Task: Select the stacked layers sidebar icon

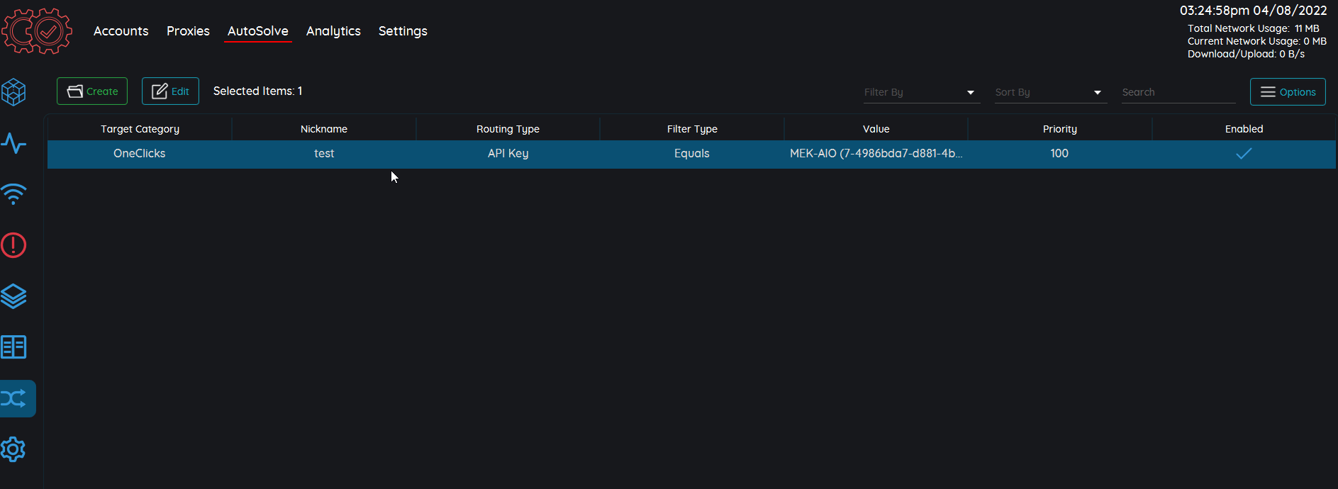Action: [x=14, y=296]
